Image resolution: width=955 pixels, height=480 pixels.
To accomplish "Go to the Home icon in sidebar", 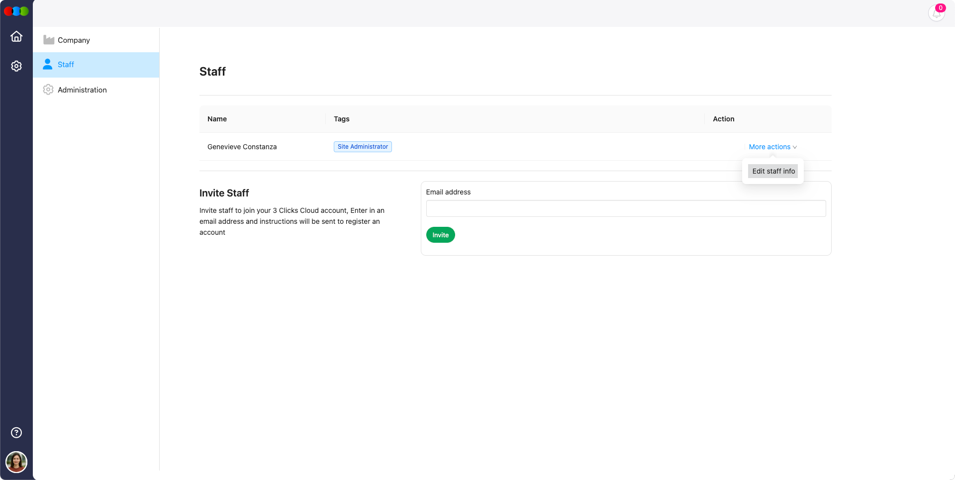I will pyautogui.click(x=16, y=37).
